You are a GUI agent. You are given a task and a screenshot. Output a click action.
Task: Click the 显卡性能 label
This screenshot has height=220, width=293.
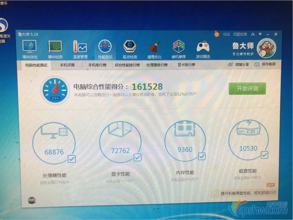(121, 174)
